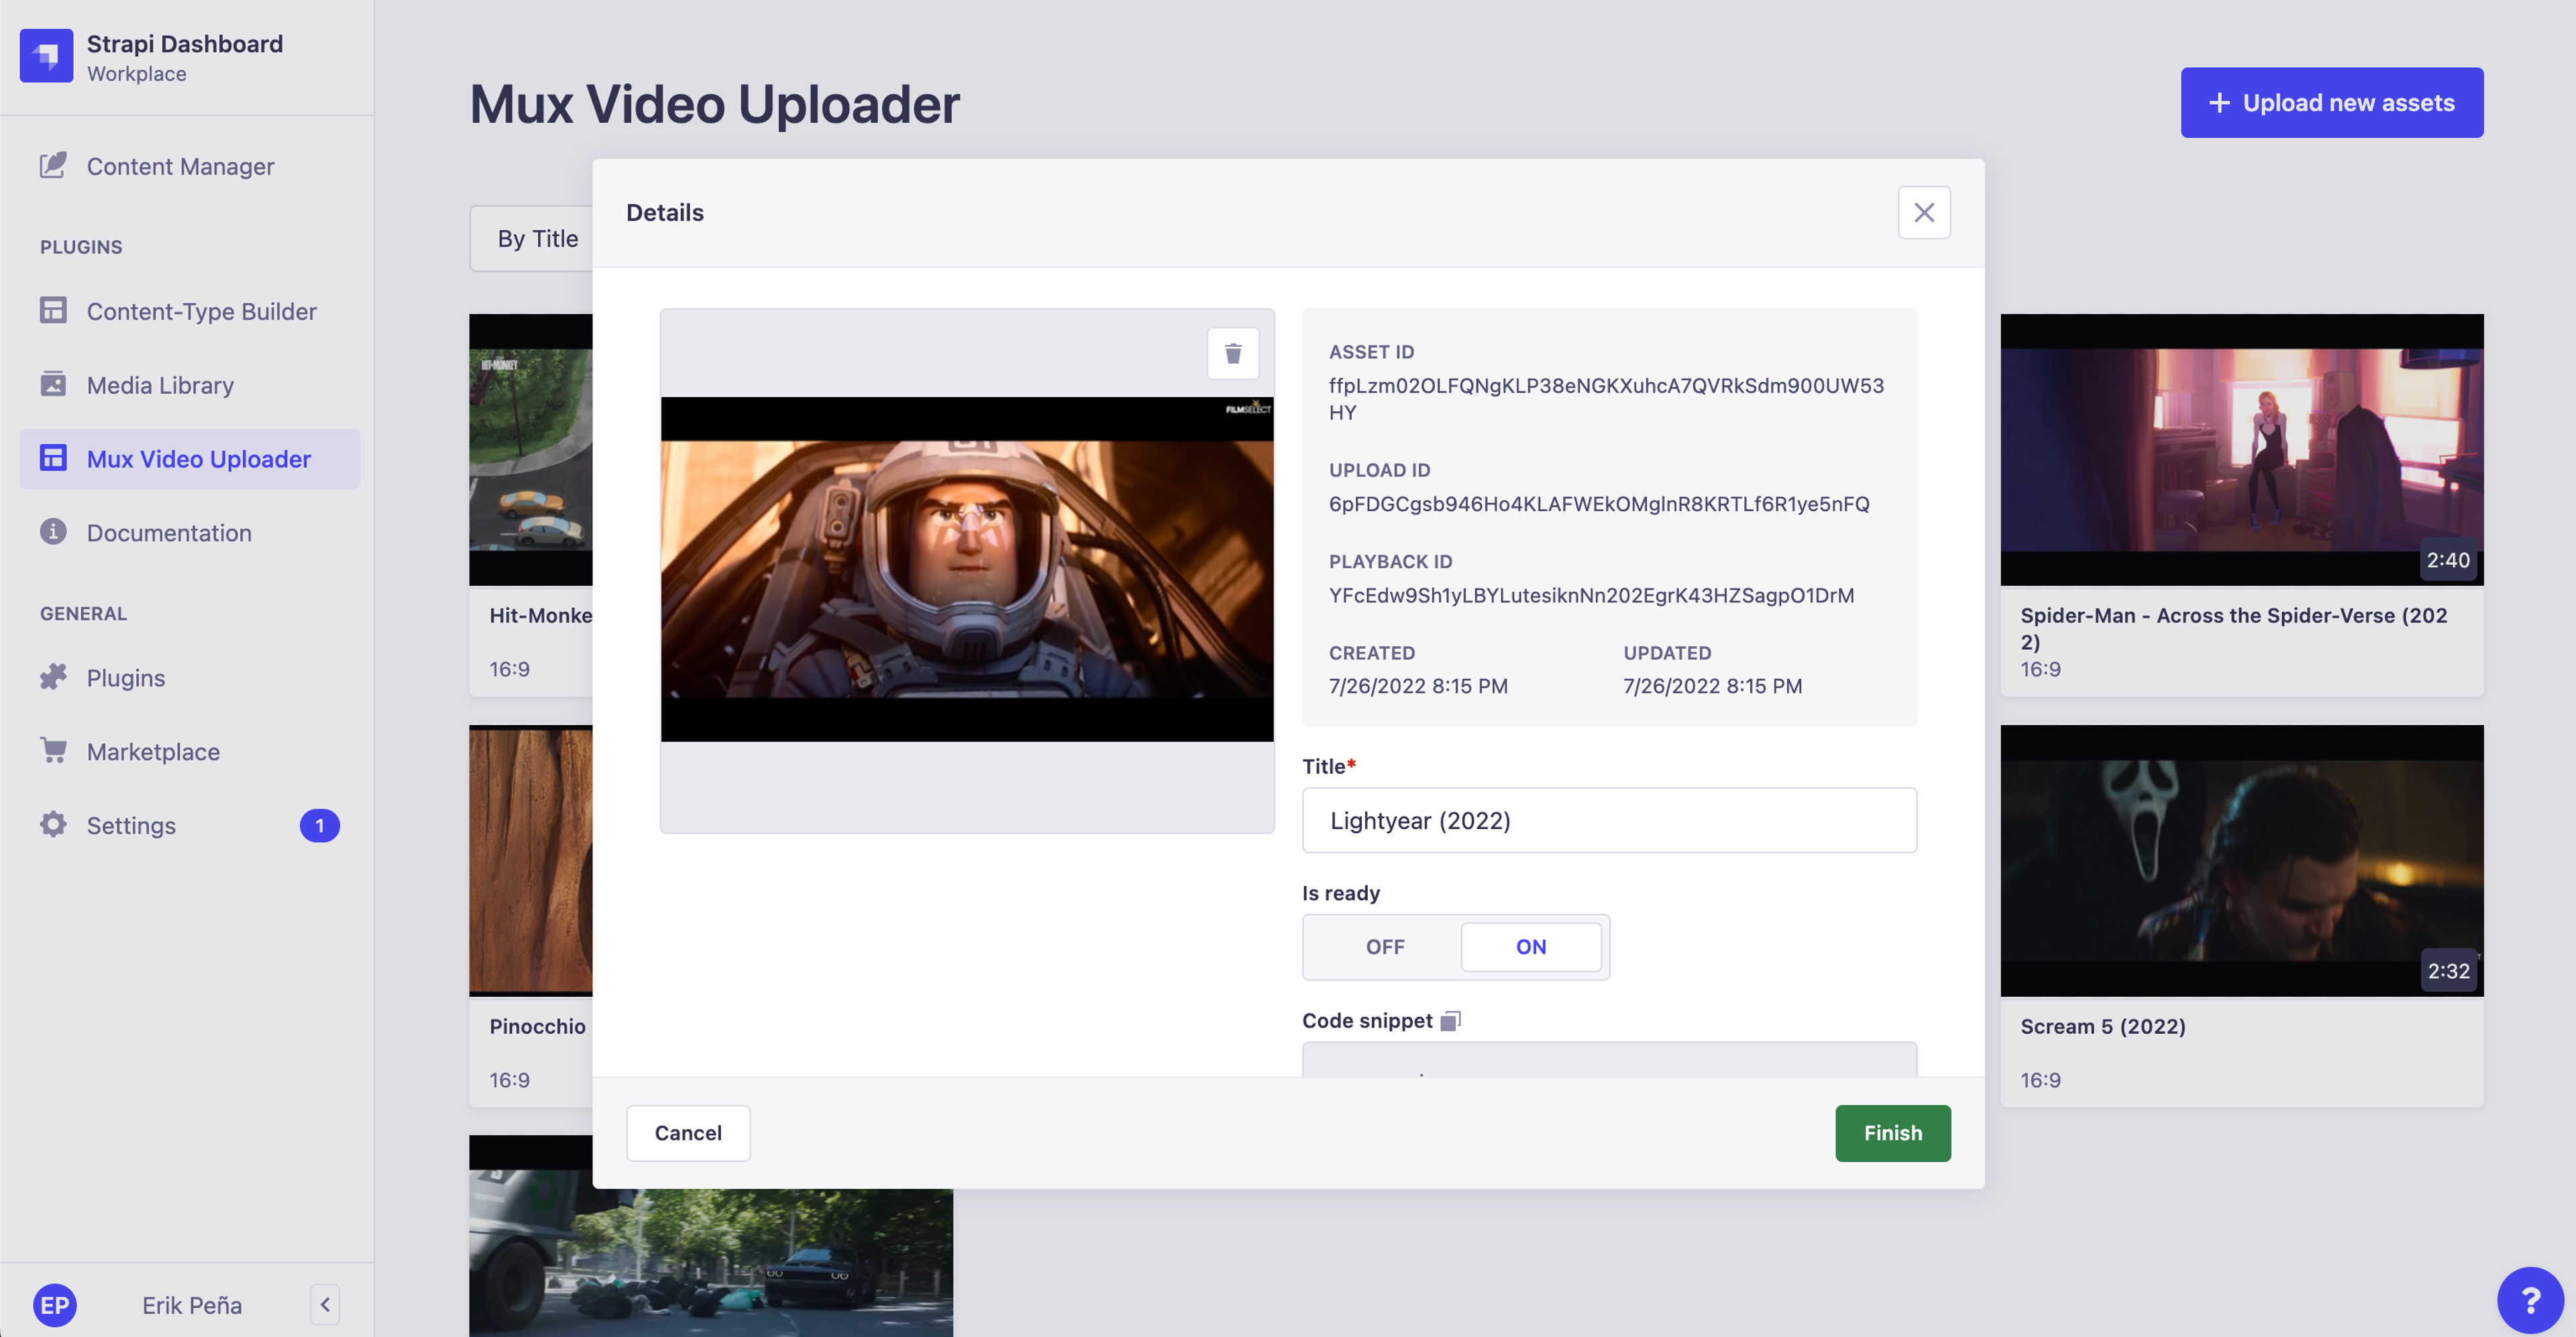The width and height of the screenshot is (2576, 1337).
Task: Click the Updated date value
Action: (x=1712, y=687)
